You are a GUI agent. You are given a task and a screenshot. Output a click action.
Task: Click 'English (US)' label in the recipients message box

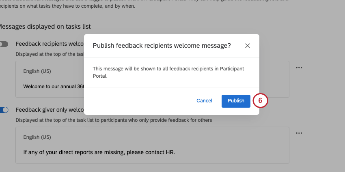37,71
